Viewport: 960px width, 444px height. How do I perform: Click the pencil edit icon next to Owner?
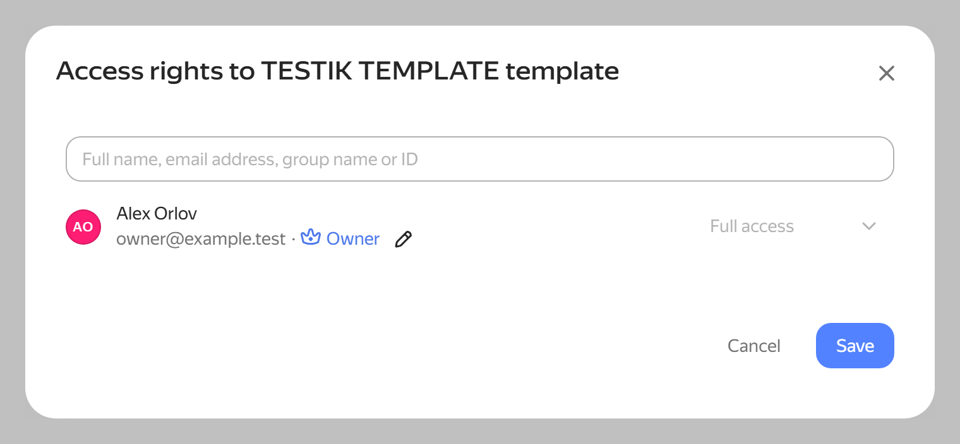tap(403, 239)
